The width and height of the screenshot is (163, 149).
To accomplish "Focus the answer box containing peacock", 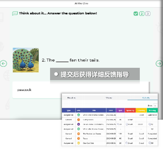I will (x=81, y=90).
